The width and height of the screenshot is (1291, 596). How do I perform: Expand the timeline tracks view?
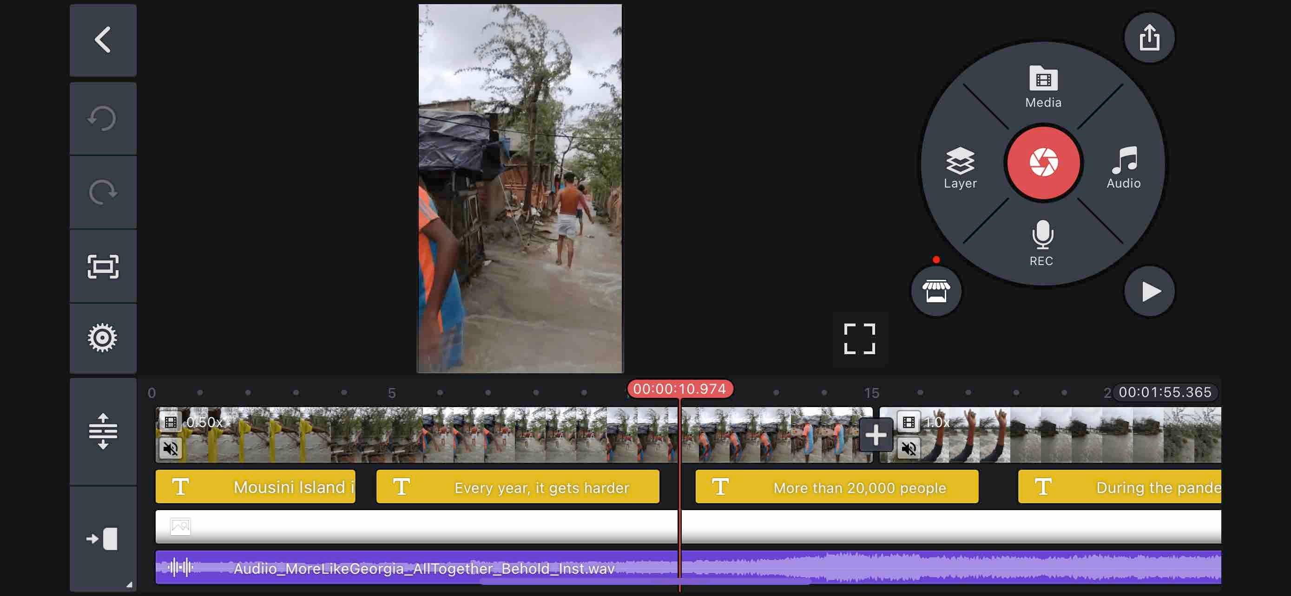(x=103, y=431)
